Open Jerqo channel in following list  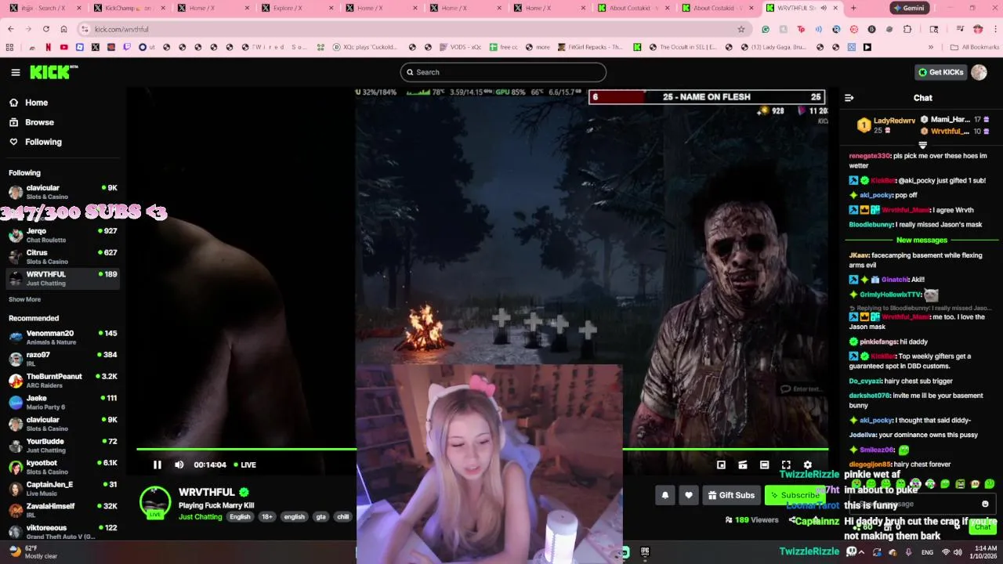click(63, 235)
